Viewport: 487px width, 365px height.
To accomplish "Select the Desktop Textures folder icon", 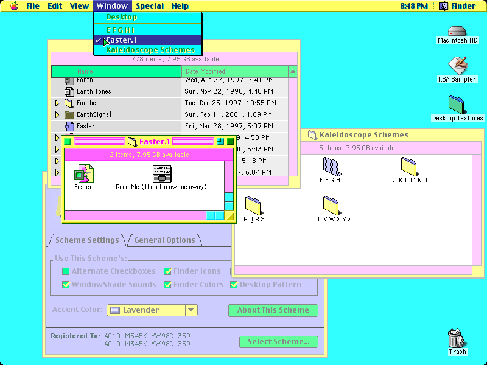I will (x=456, y=105).
